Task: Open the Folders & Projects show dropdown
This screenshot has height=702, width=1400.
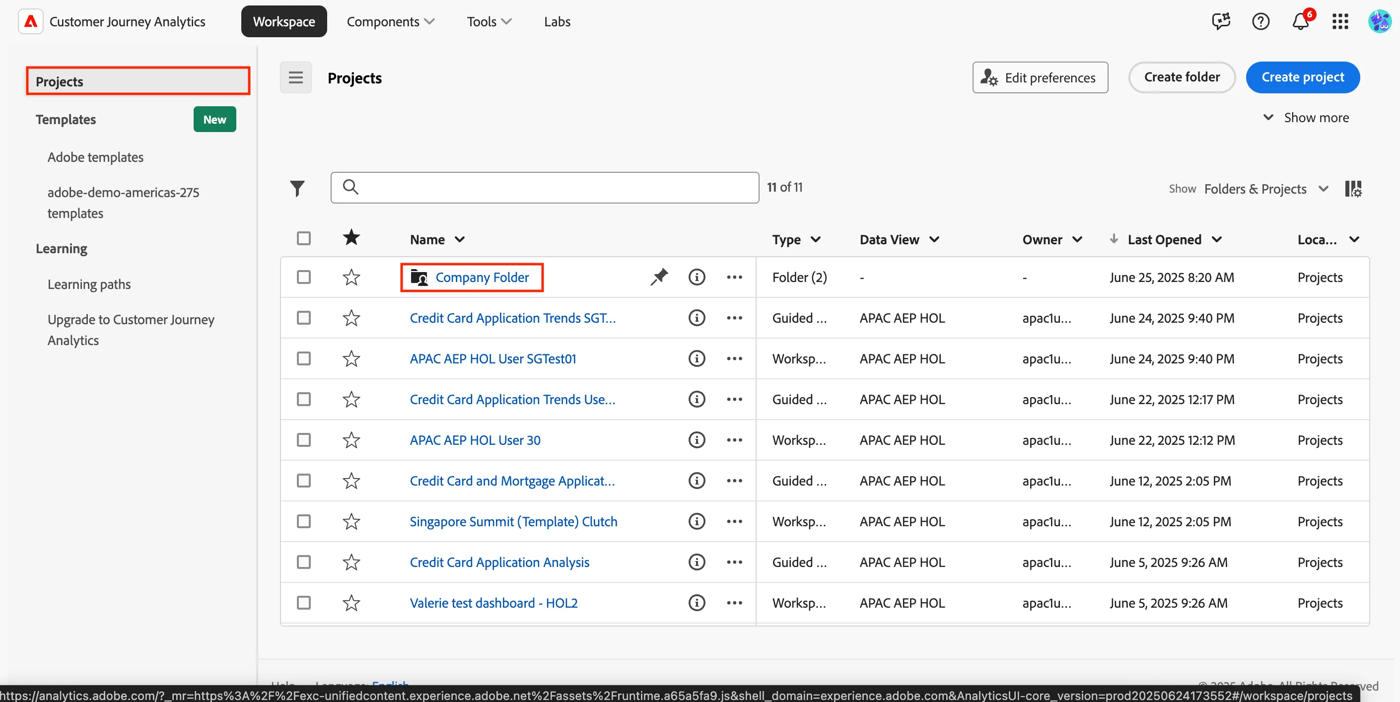Action: (x=1266, y=189)
